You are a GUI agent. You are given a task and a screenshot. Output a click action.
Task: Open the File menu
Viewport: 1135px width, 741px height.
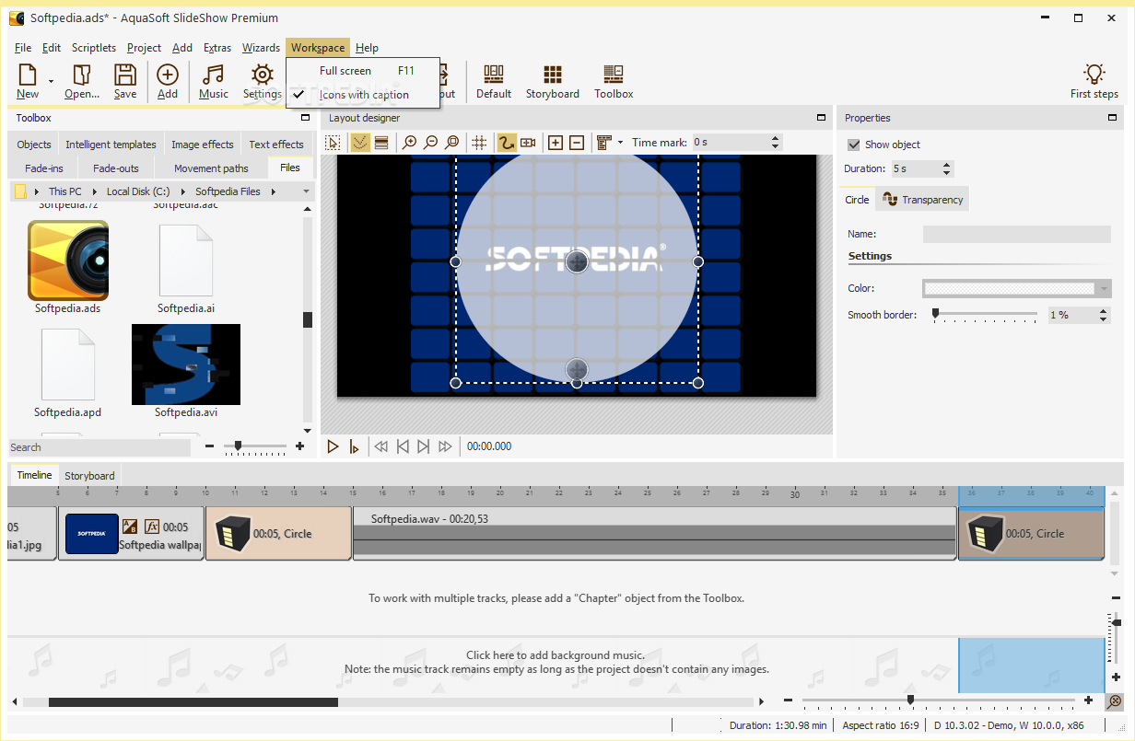pos(23,48)
